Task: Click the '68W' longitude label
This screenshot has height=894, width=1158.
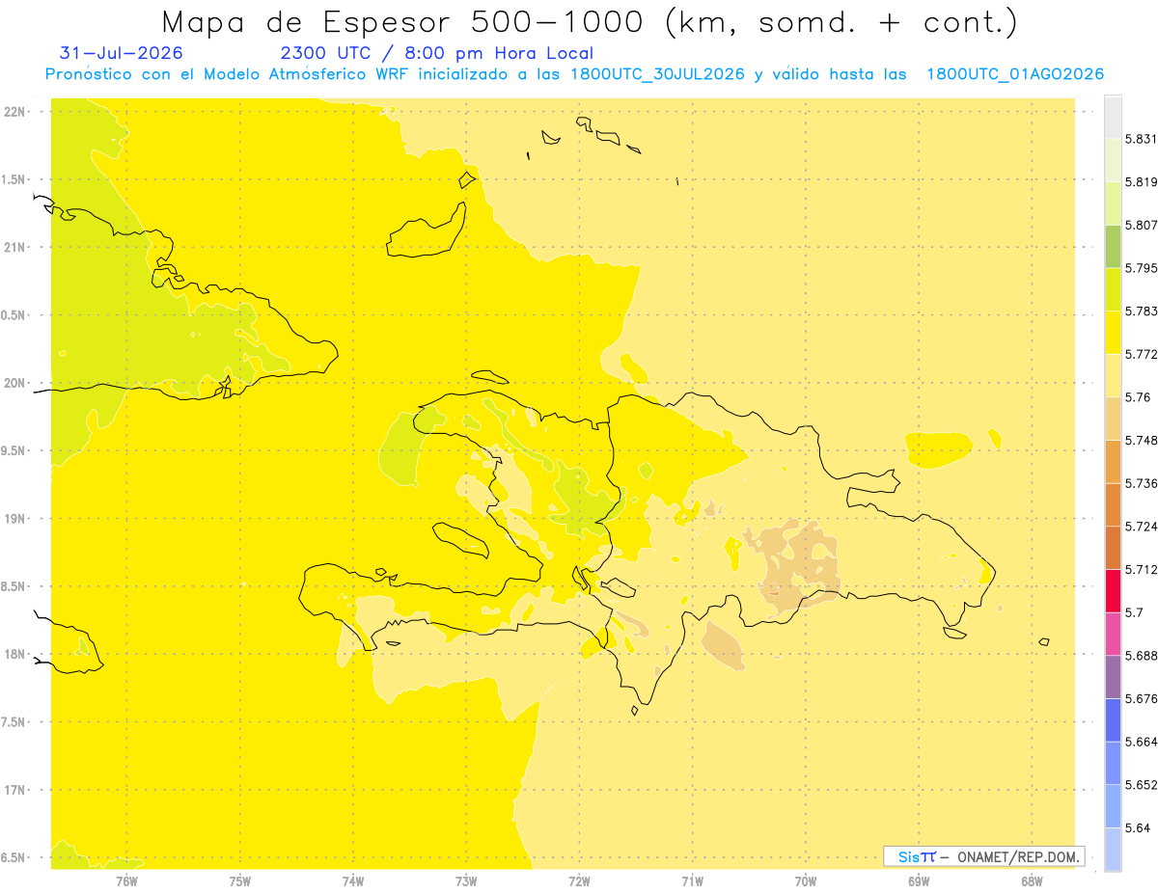Action: pos(1031,881)
